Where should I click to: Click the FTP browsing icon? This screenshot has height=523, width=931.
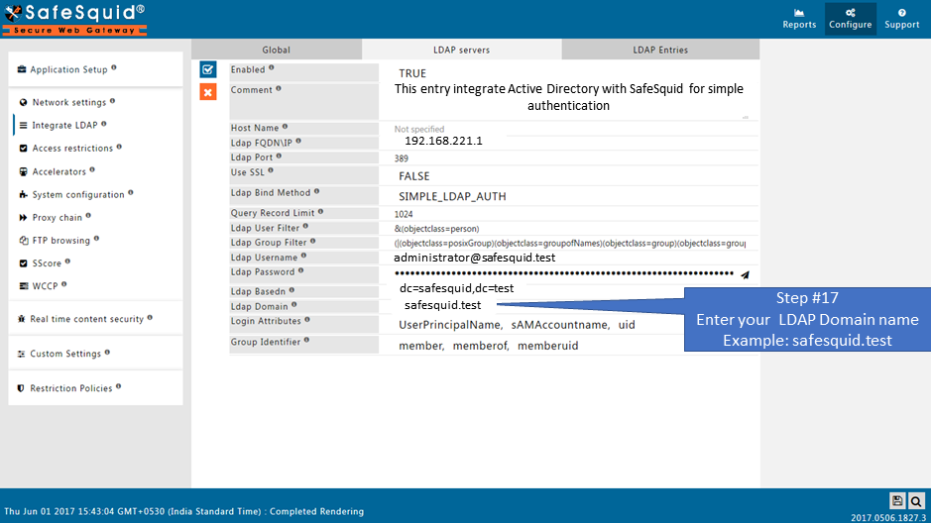tap(23, 240)
